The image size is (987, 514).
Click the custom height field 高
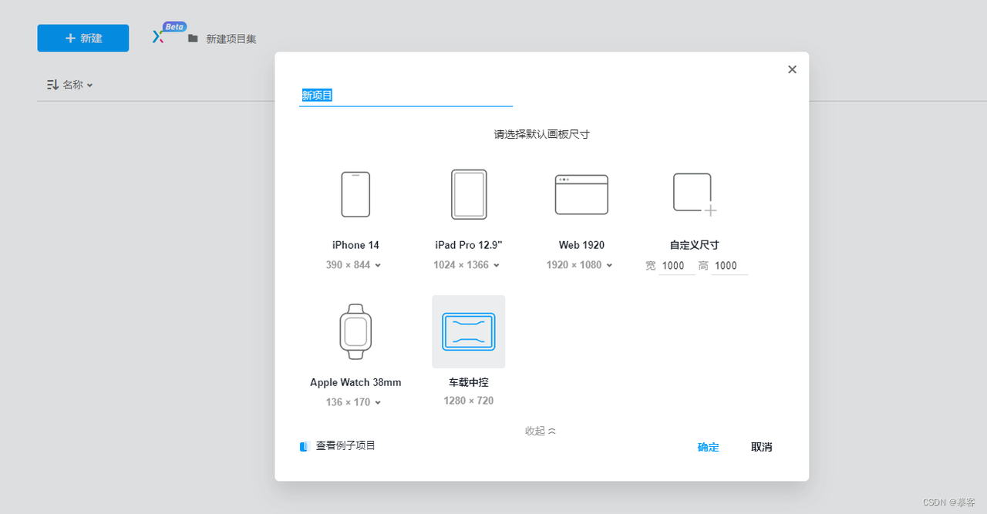(x=729, y=266)
